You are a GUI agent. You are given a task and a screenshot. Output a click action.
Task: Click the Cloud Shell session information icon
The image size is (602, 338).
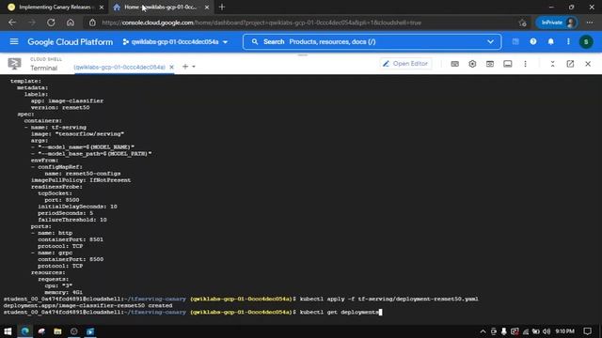[508, 64]
